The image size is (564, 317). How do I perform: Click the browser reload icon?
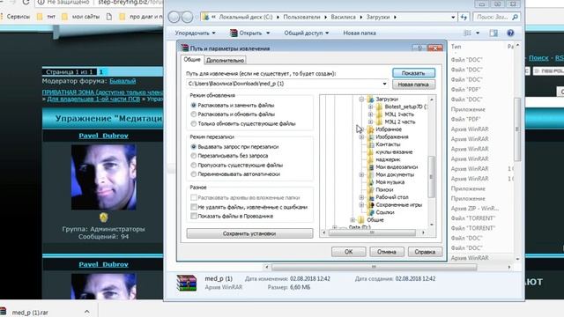[26, 3]
